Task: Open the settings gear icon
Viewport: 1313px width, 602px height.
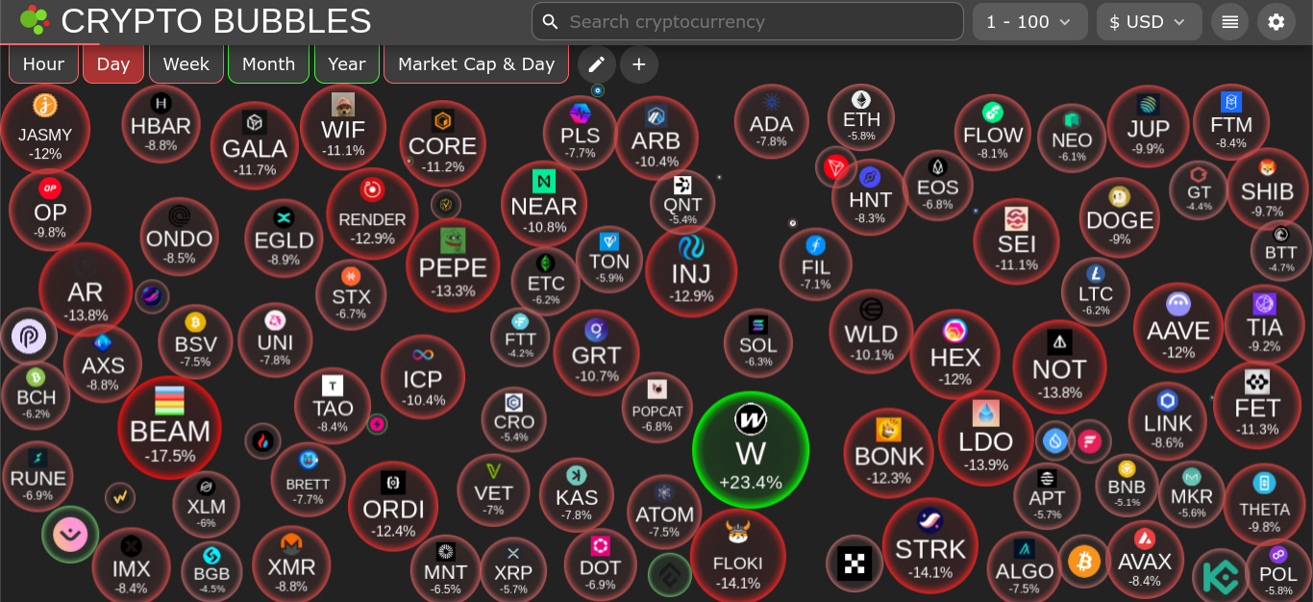Action: (1276, 22)
